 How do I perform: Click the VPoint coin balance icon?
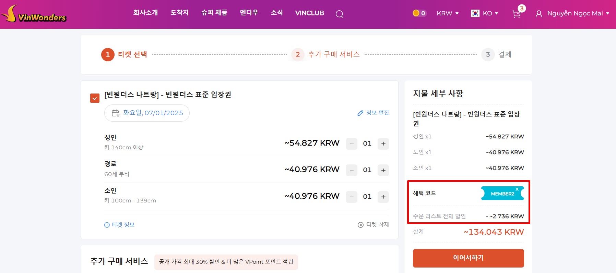click(x=416, y=13)
